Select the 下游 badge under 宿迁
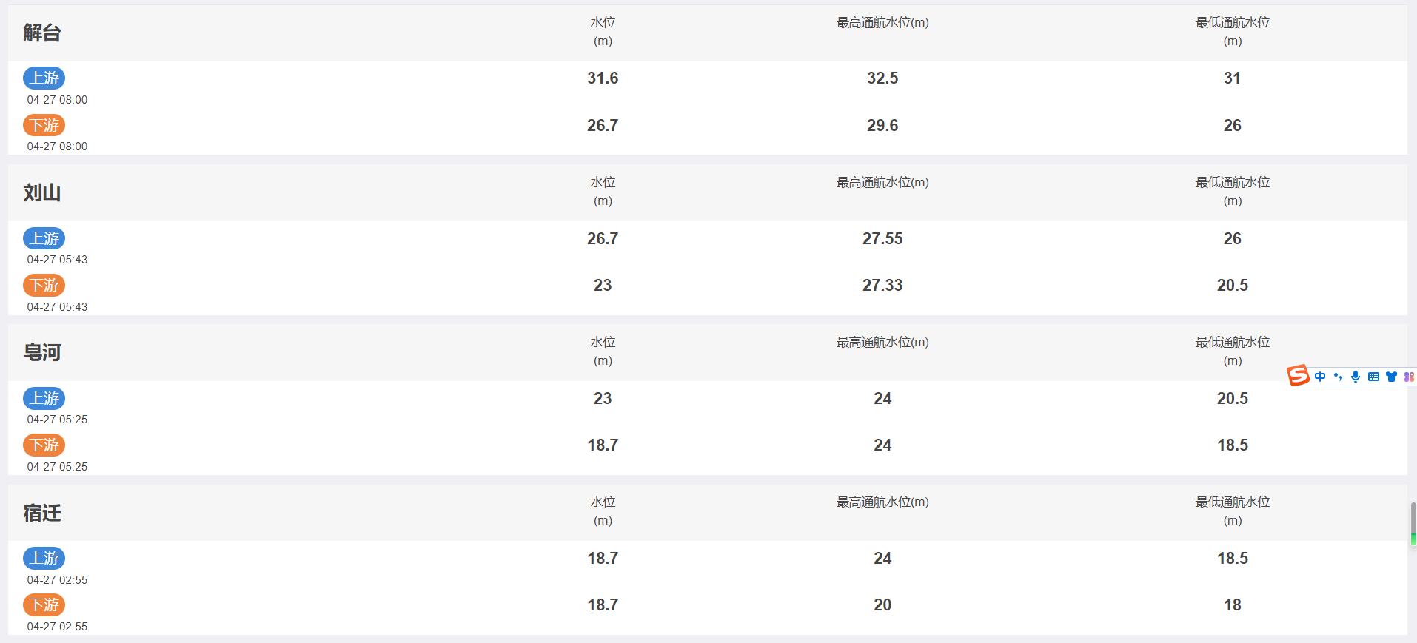Image resolution: width=1417 pixels, height=643 pixels. pyautogui.click(x=44, y=605)
